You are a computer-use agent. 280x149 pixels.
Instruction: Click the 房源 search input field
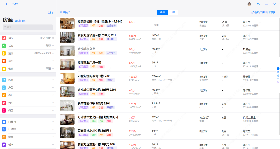[28, 27]
